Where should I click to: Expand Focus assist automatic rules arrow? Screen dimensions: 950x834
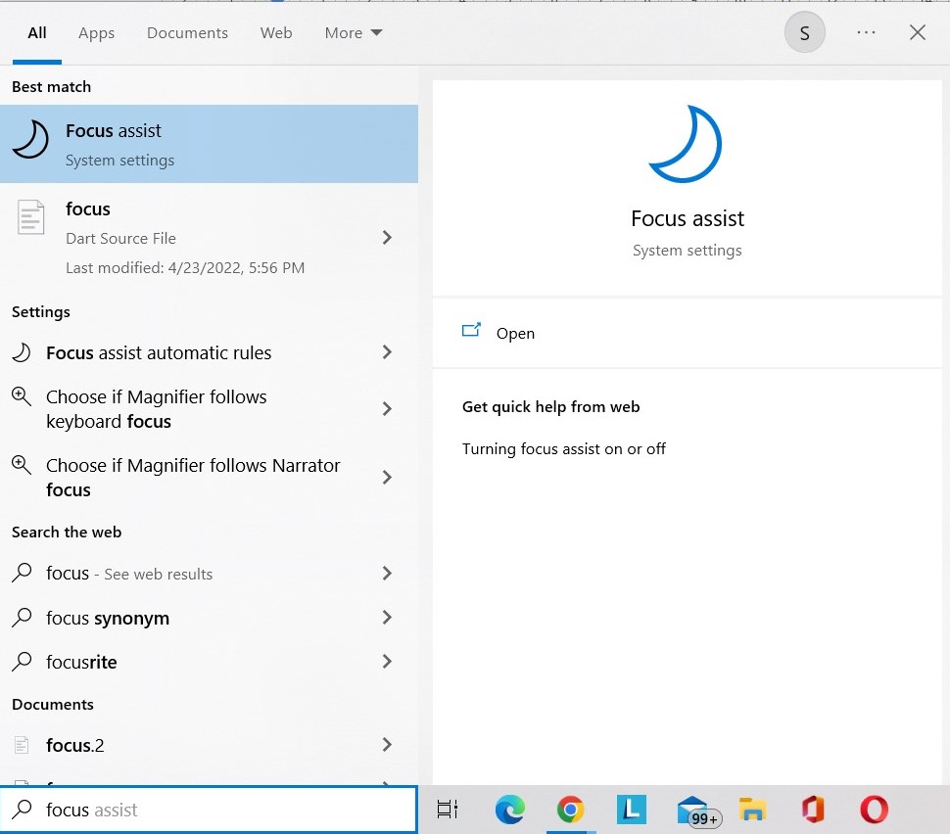(x=387, y=352)
